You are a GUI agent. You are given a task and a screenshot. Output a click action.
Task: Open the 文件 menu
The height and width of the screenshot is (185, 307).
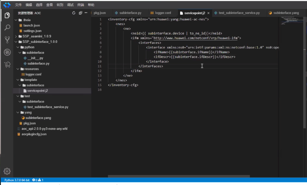pyautogui.click(x=18, y=5)
